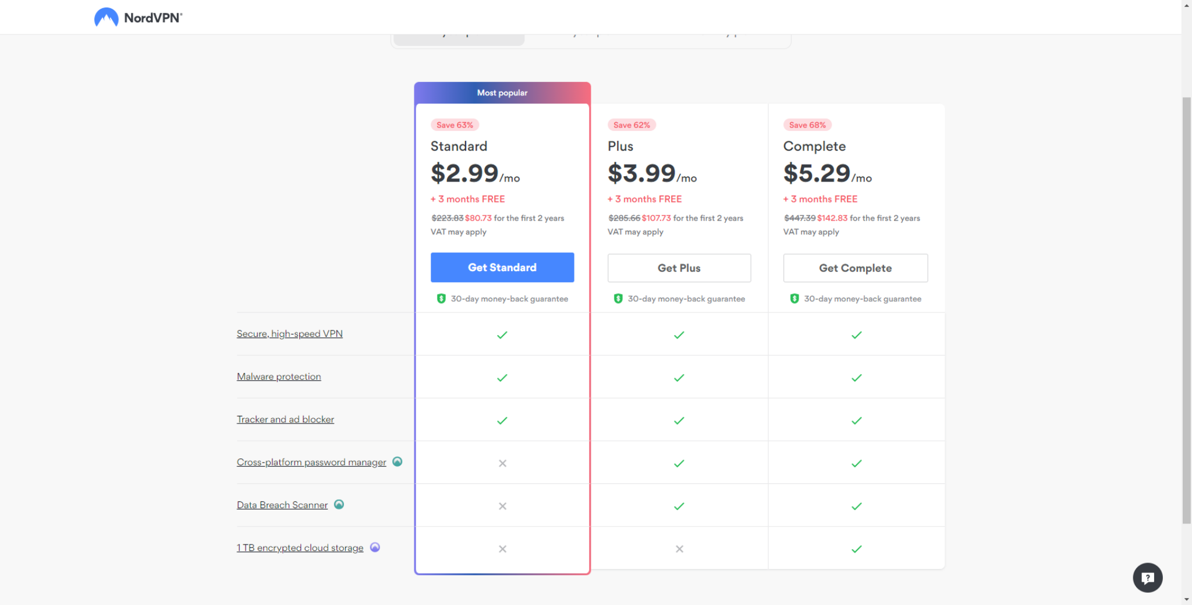Click Plus checkmark for Secure high-speed VPN

[x=679, y=334]
